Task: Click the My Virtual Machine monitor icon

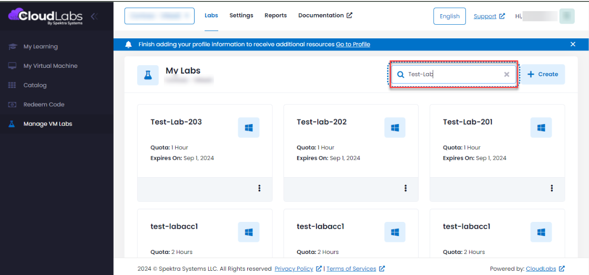Action: 13,66
